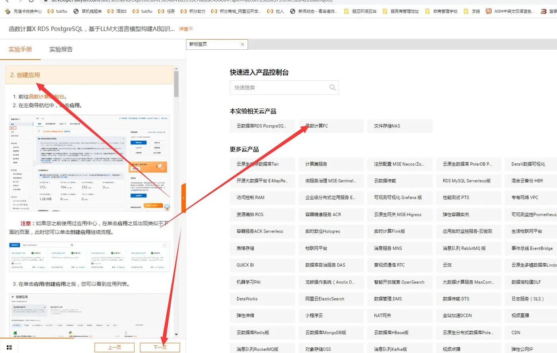Click the 2. 创建应用 section header
The width and height of the screenshot is (557, 353).
[90, 75]
